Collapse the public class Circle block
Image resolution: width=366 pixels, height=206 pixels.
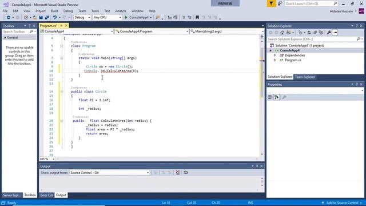[62, 92]
